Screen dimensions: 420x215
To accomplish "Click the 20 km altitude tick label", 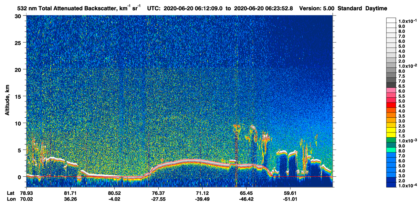I will click(x=19, y=69).
